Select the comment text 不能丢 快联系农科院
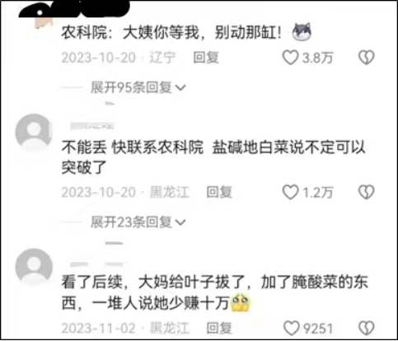The width and height of the screenshot is (398, 341). coord(133,147)
